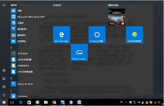Open File Explorer folder on taskbar

point(46,102)
